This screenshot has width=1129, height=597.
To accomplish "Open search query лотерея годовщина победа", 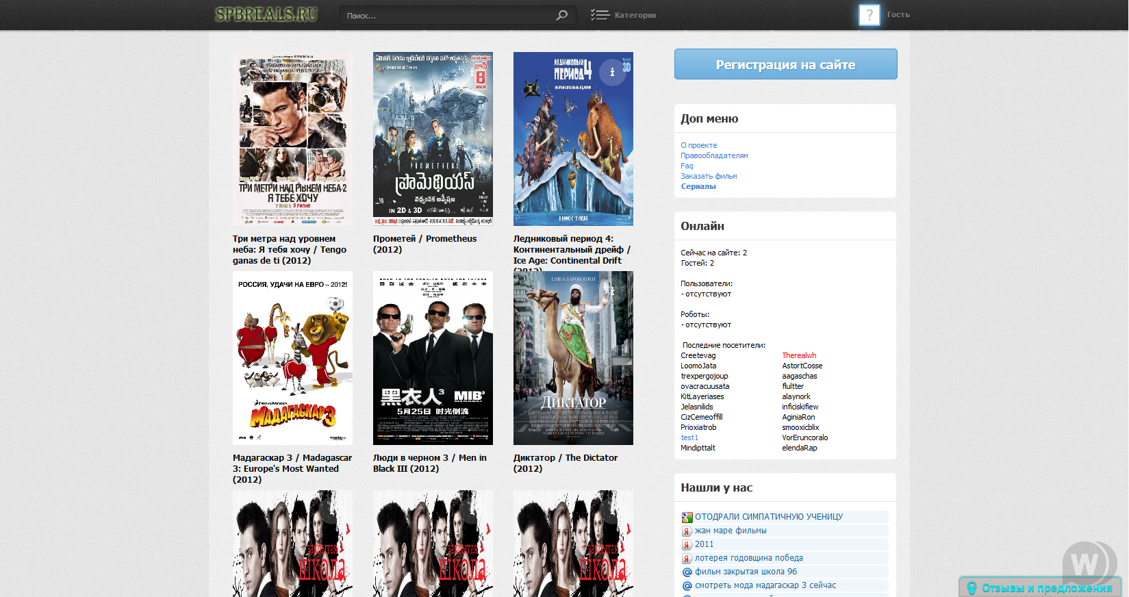I will (749, 558).
